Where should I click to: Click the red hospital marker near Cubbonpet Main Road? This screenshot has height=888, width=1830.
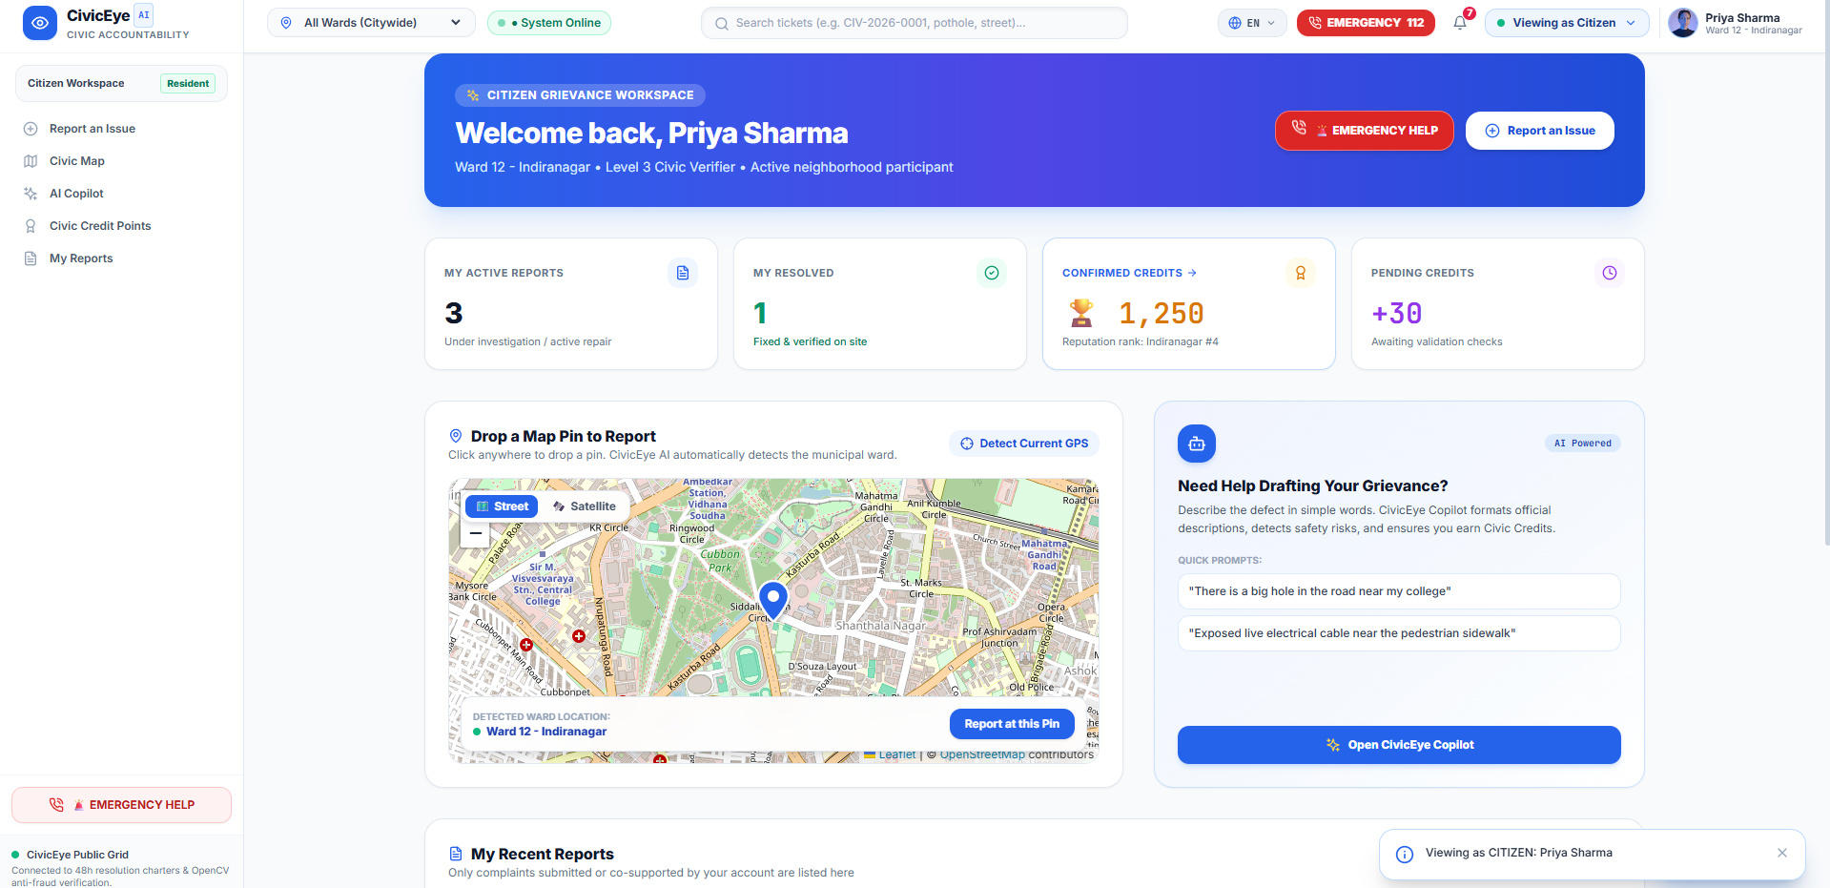526,645
